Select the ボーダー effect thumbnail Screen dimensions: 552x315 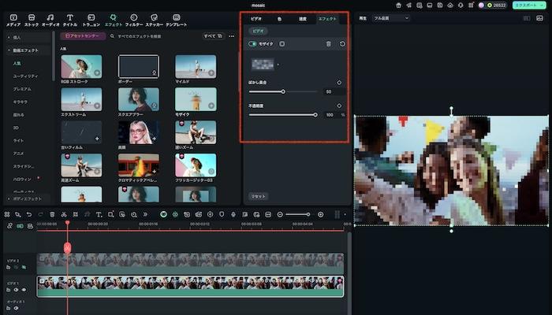click(138, 66)
